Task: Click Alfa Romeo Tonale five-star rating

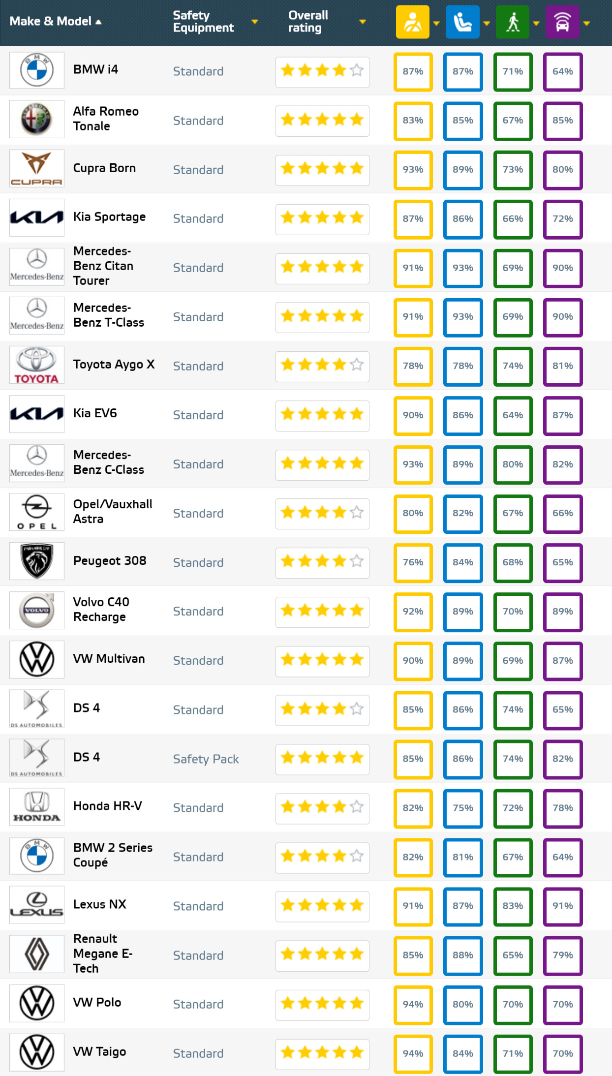Action: coord(322,120)
